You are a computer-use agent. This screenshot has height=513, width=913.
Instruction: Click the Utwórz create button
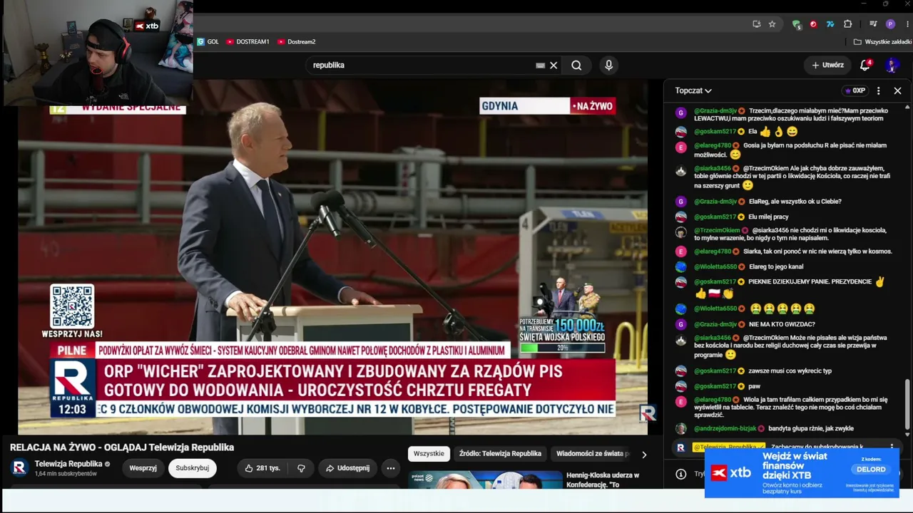[x=827, y=65]
